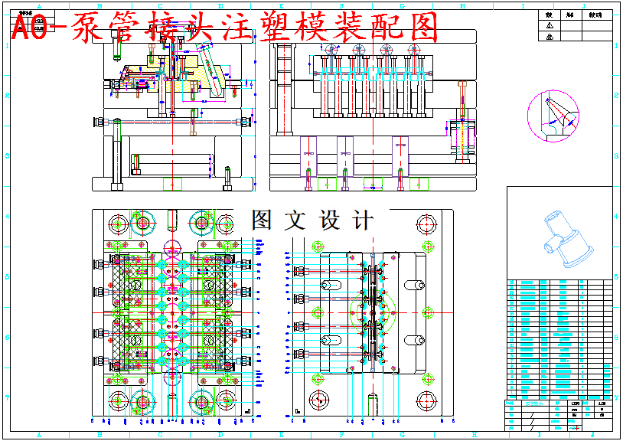Select the surface roughness symbol in top-right block
This screenshot has height=441, width=623.
549,34
